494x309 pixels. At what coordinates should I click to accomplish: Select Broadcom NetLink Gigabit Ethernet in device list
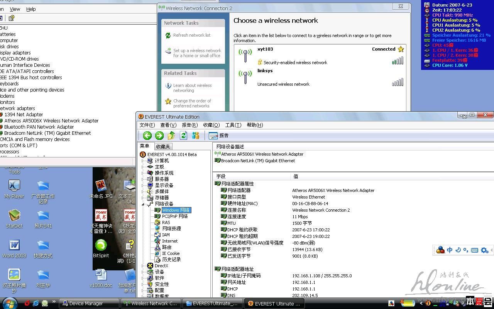(258, 161)
